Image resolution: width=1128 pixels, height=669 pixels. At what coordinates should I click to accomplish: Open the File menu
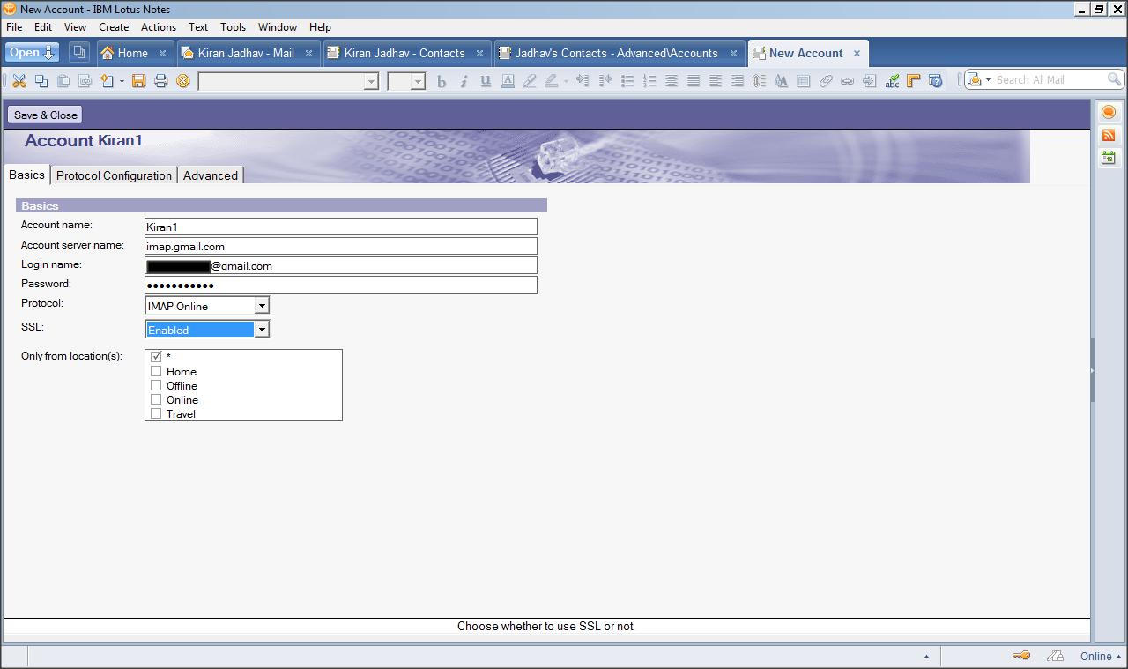point(14,27)
